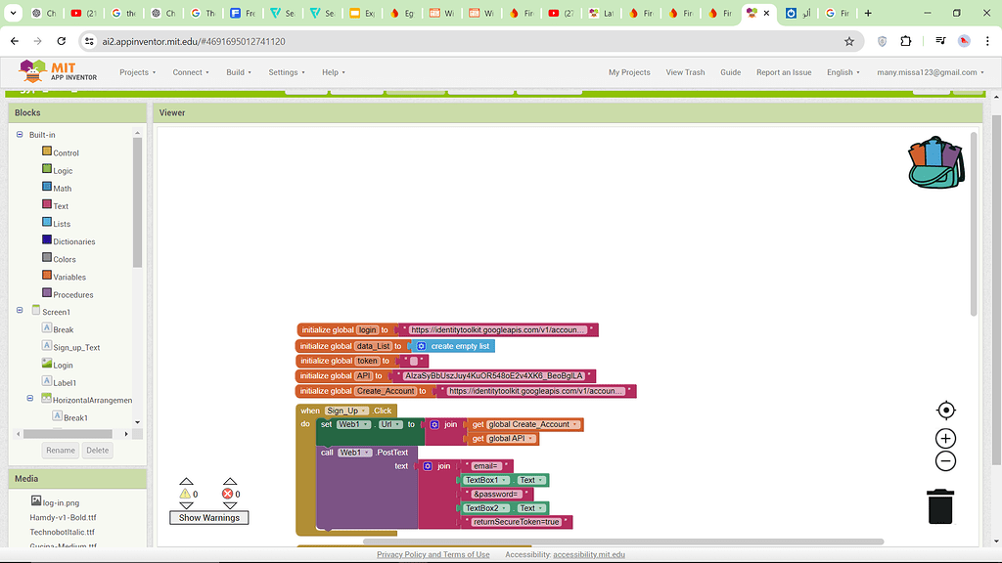
Task: Collapse the Built-in blocks tree
Action: 20,134
